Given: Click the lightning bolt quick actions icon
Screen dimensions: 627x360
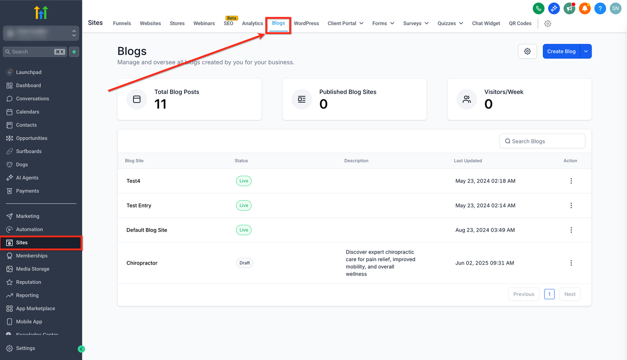Looking at the screenshot, I should (x=74, y=52).
